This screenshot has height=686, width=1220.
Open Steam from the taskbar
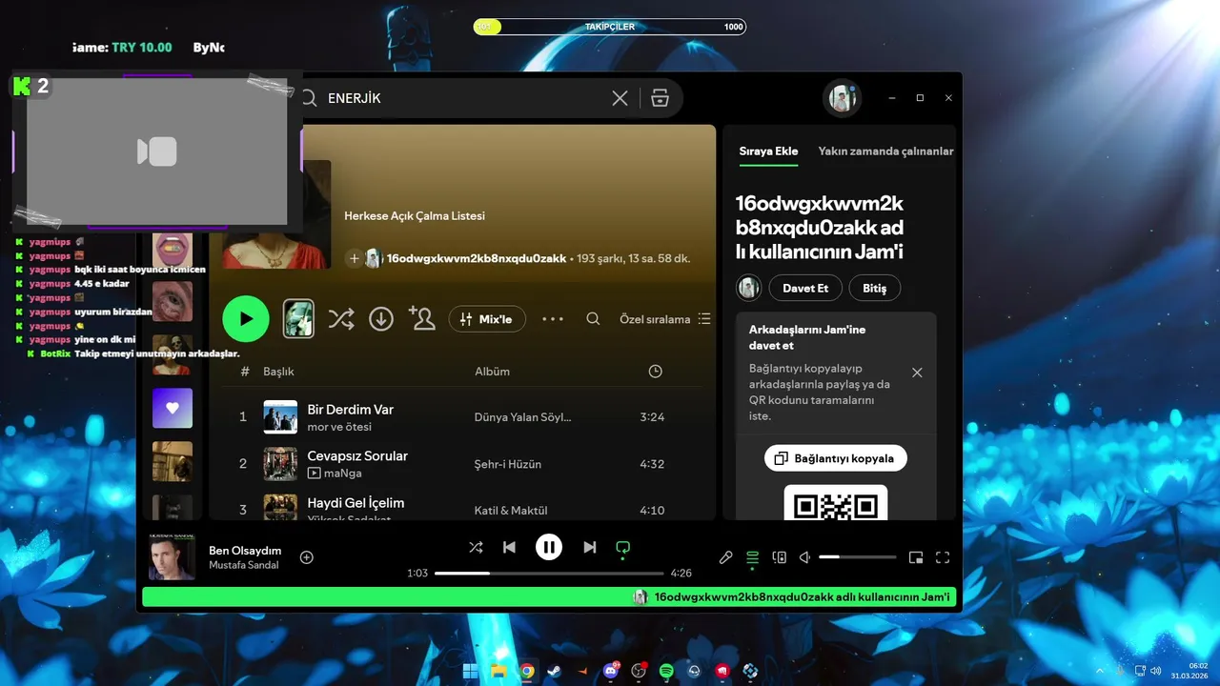pos(555,671)
